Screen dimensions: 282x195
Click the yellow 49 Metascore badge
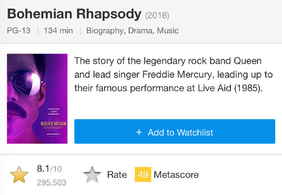tap(143, 175)
